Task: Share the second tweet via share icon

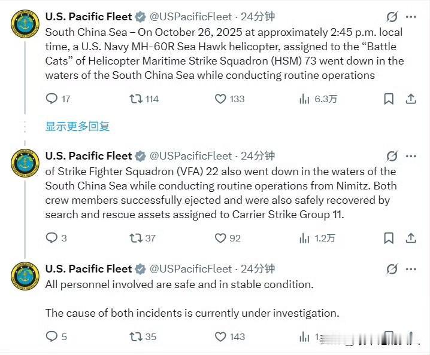Action: (x=411, y=238)
